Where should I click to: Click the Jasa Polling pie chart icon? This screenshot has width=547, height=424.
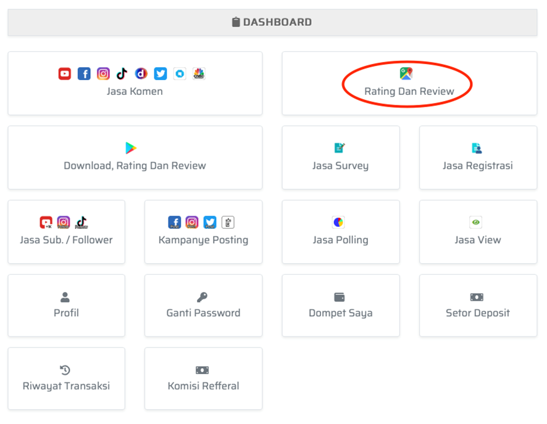338,222
